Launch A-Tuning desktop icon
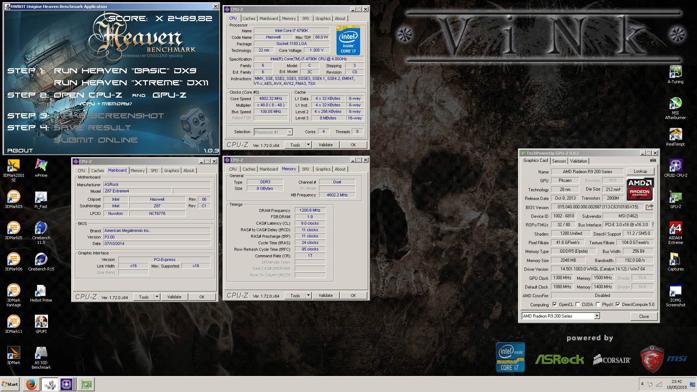697x392 pixels. (675, 74)
